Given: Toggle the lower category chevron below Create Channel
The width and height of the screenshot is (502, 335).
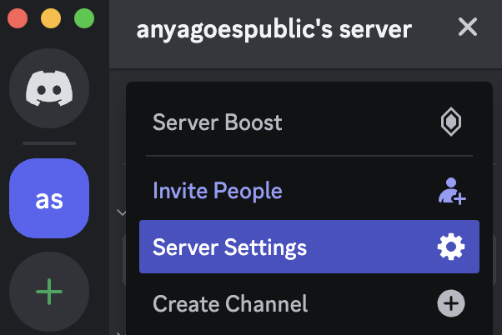Looking at the screenshot, I should click(118, 332).
